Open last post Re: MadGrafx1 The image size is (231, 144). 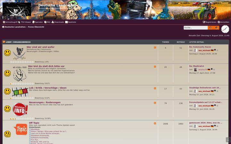click(x=197, y=66)
